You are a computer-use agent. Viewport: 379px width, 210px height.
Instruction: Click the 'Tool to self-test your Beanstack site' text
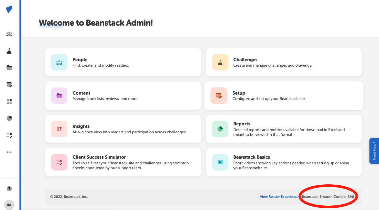pos(131,165)
